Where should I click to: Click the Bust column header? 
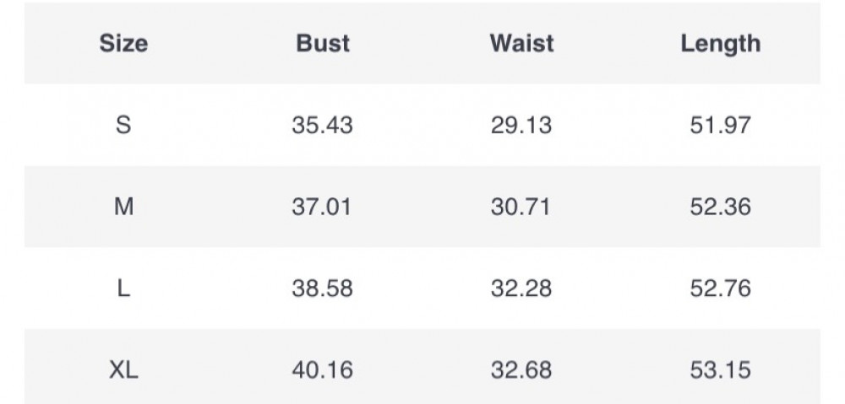(323, 43)
